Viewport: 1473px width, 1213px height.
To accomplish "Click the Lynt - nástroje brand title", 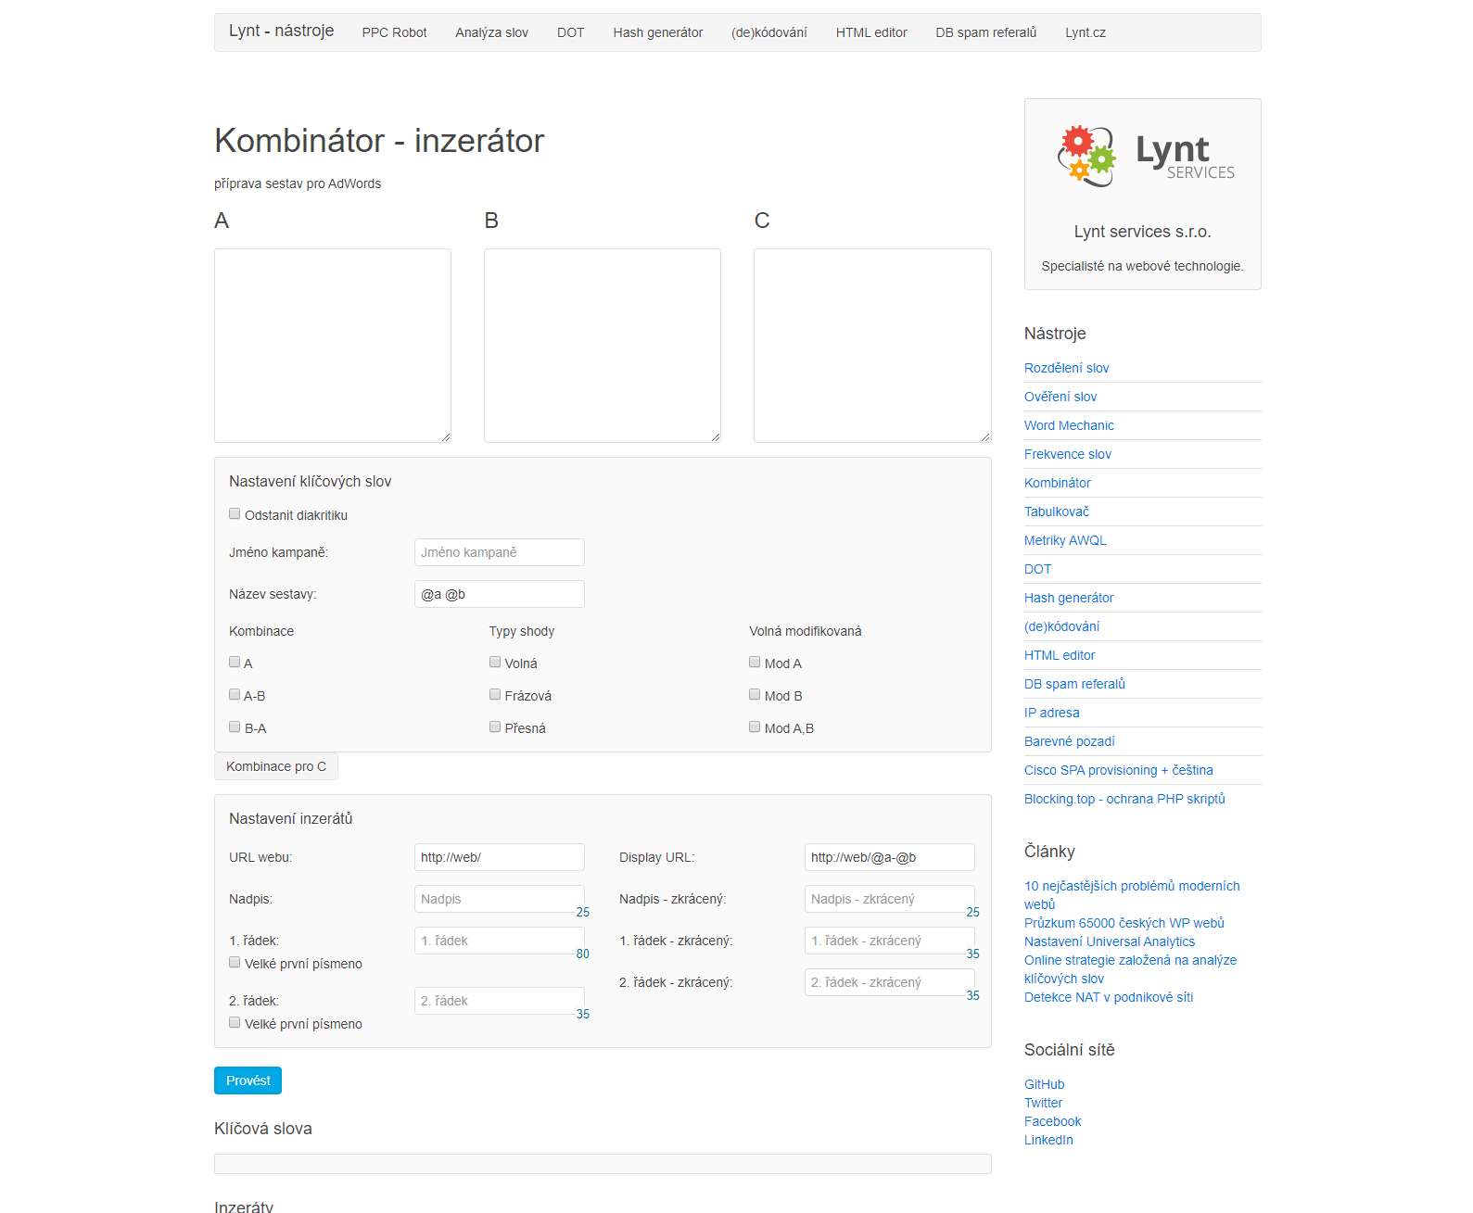I will tap(281, 31).
